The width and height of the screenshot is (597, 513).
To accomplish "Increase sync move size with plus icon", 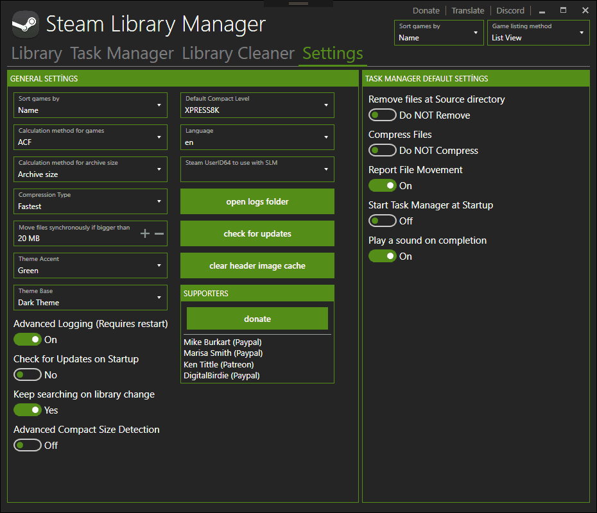I will point(144,233).
